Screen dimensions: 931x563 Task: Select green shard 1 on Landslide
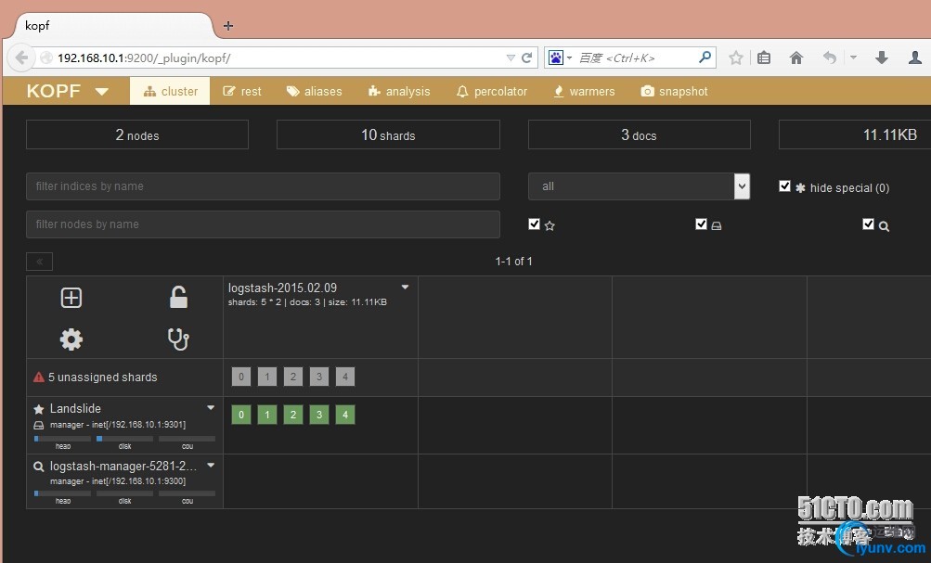(267, 415)
